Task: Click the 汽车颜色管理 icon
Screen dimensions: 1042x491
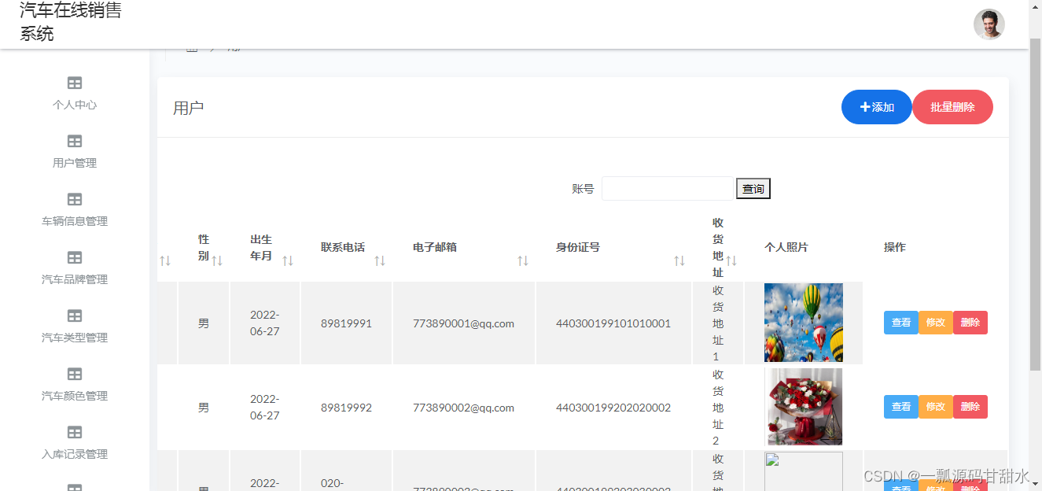Action: [75, 374]
